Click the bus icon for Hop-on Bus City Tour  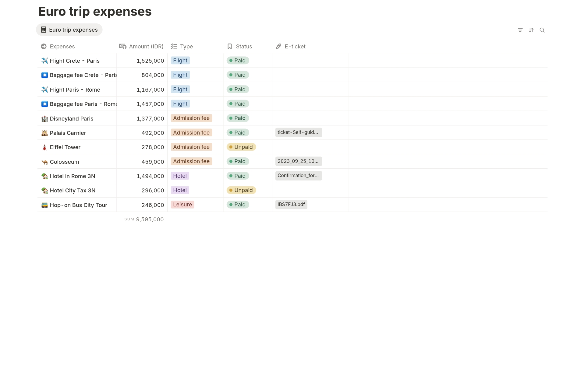pyautogui.click(x=44, y=205)
